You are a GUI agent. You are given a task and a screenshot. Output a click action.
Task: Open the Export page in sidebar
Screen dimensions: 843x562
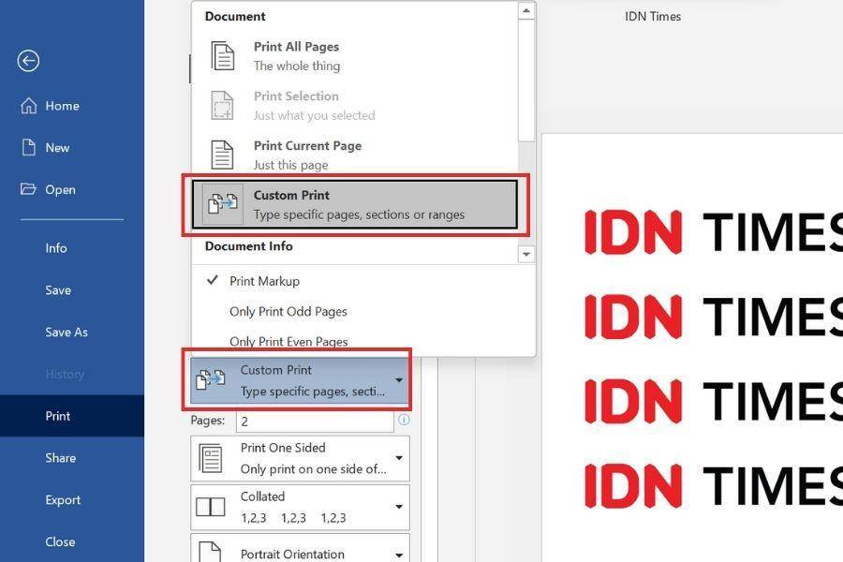coord(72,499)
